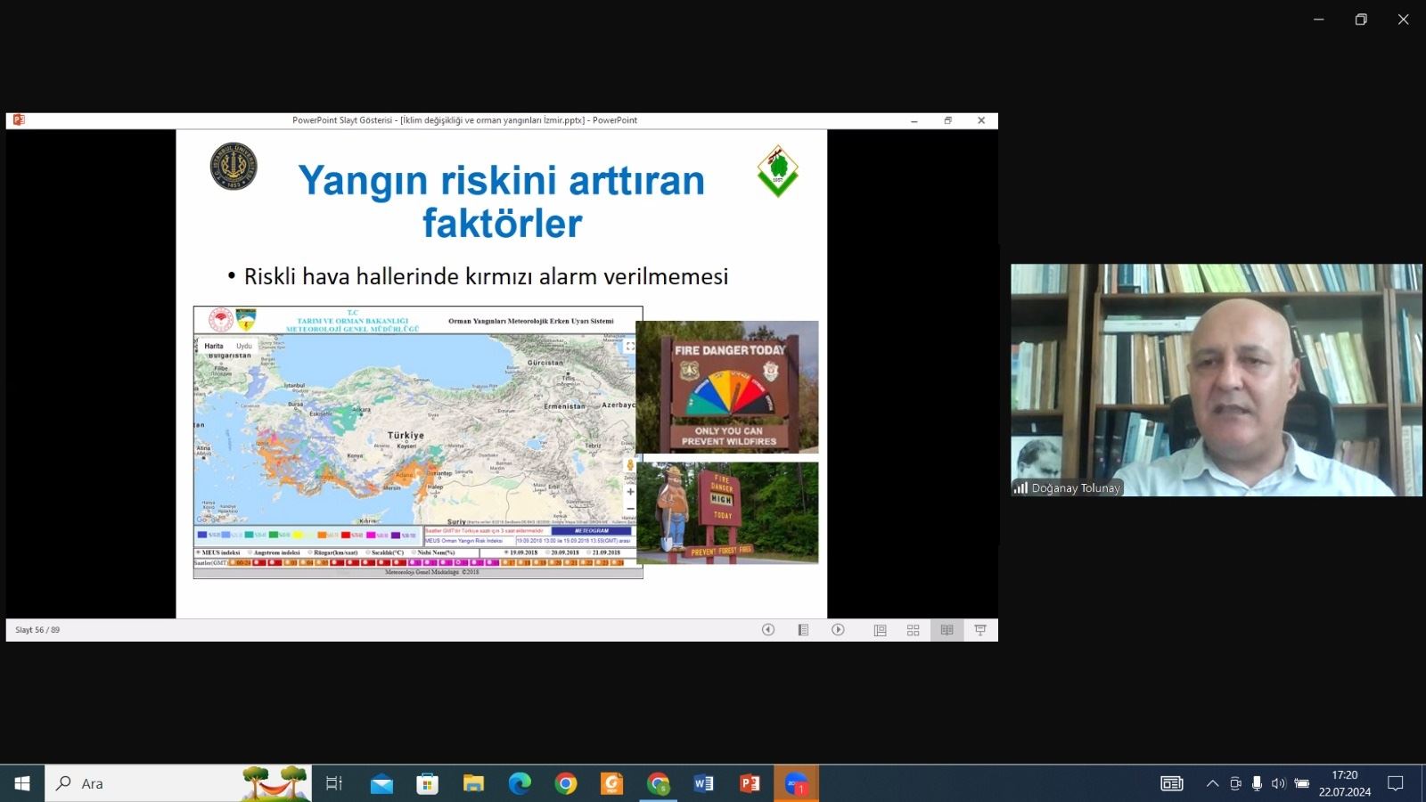Image resolution: width=1426 pixels, height=802 pixels.
Task: Select the 'Uydu' satellite map tab
Action: (x=243, y=346)
